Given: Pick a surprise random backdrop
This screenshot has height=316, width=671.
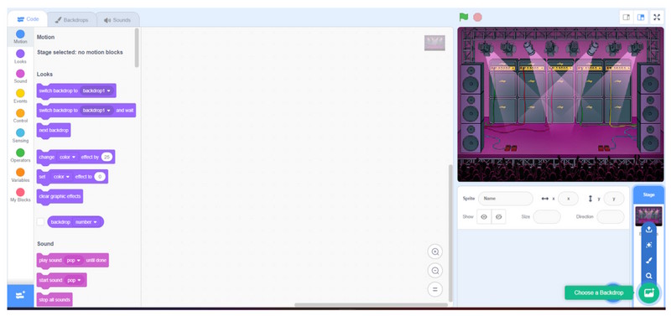Looking at the screenshot, I should pos(648,245).
